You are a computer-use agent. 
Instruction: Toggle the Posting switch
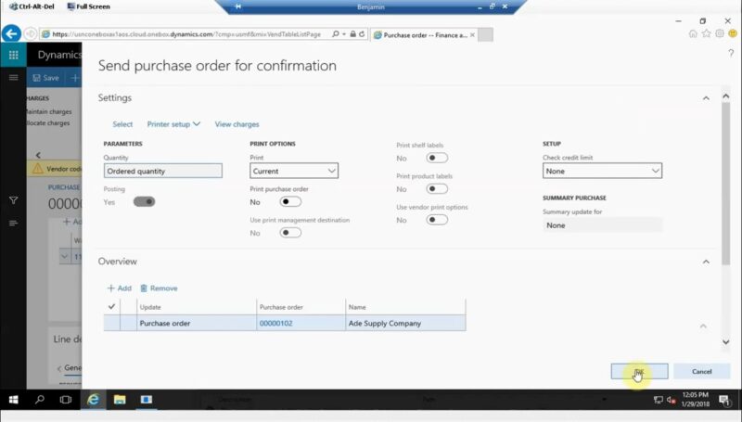(145, 202)
